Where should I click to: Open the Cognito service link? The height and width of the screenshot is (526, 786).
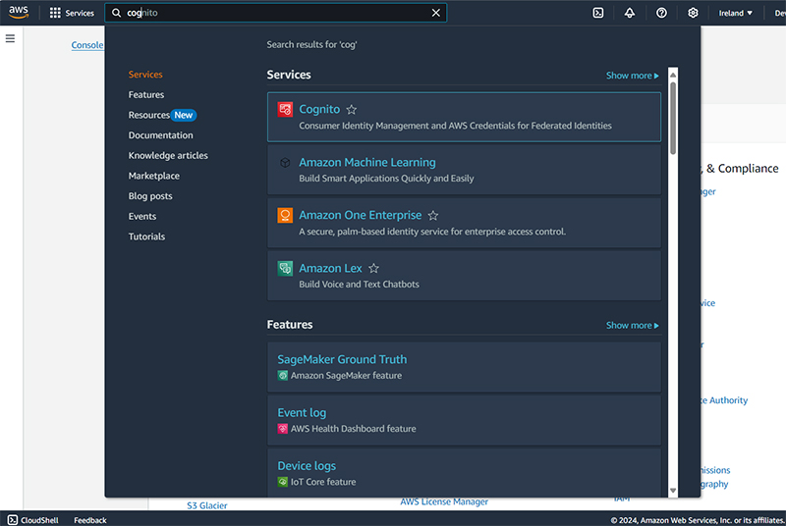319,109
